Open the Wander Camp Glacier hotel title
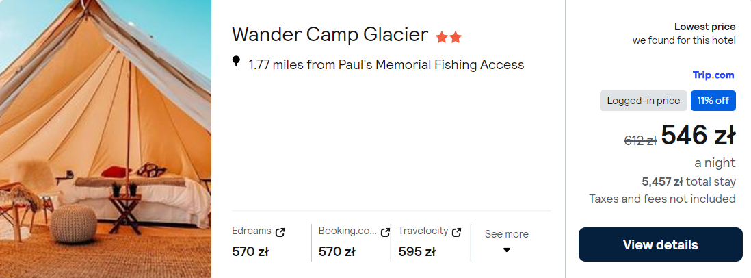The width and height of the screenshot is (751, 278). pos(330,34)
